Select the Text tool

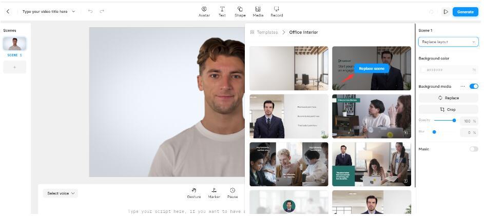pos(222,12)
